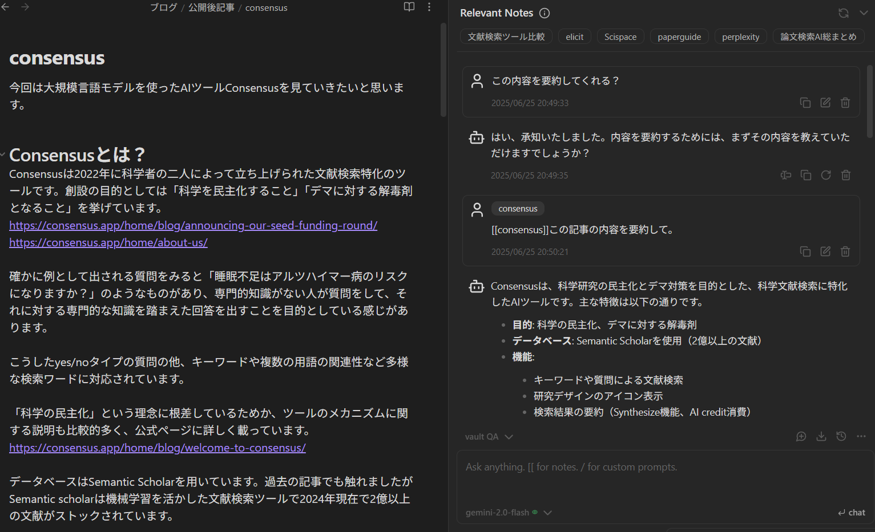The height and width of the screenshot is (532, 875).
Task: Click the 'Consensusとは？' heading text
Action: [x=77, y=155]
